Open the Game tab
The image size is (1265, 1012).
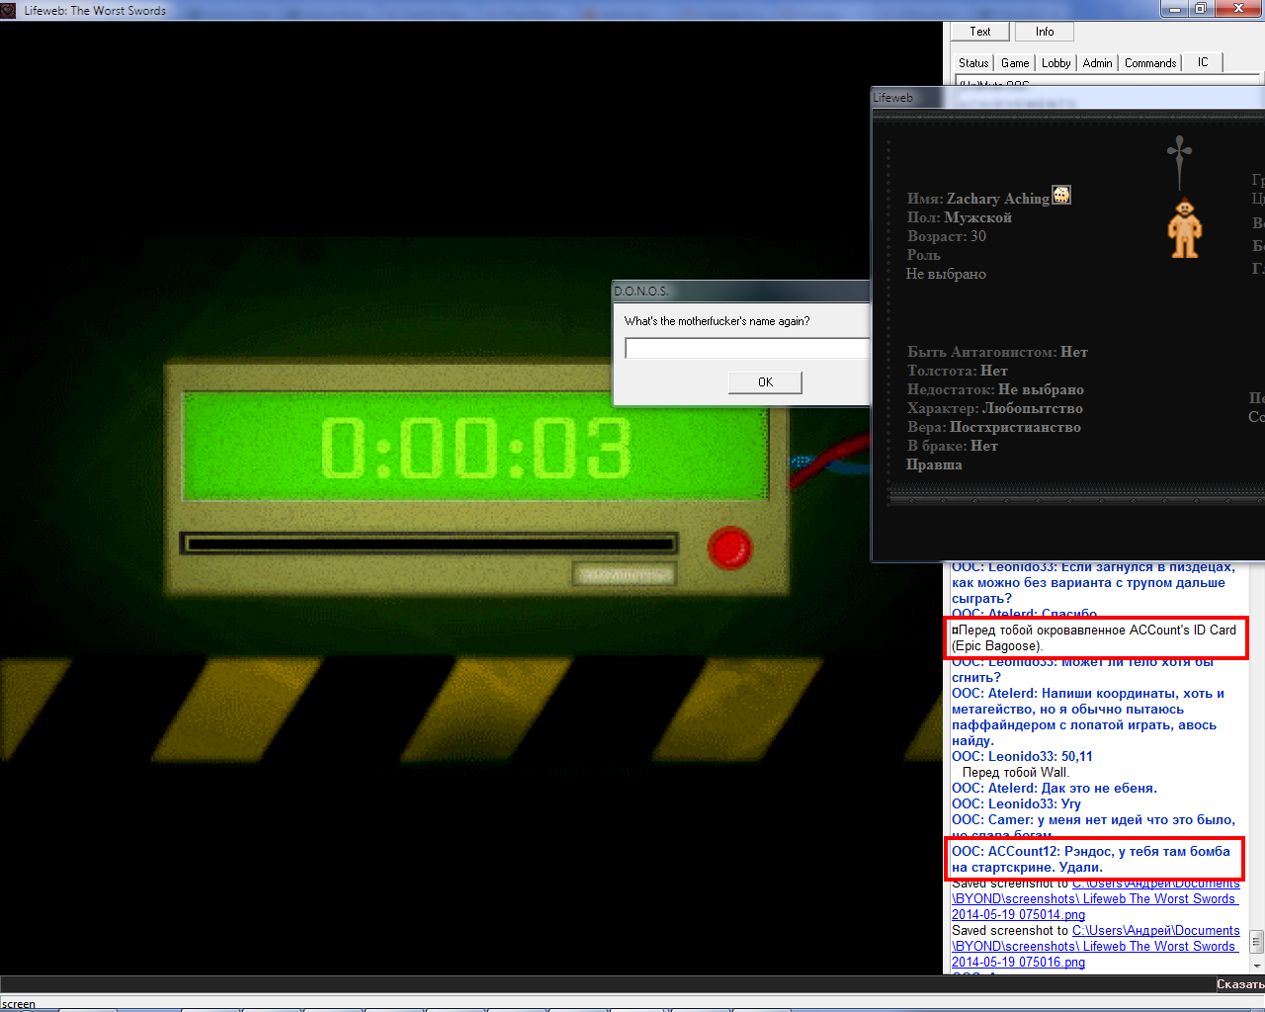pos(1015,63)
